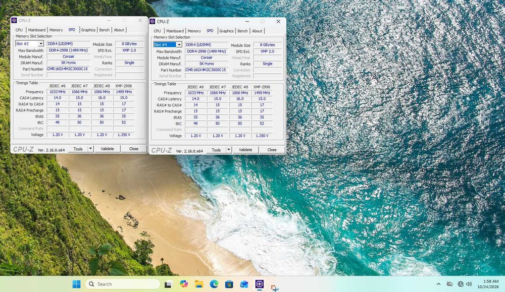Show hidden icons with tray chevron
The width and height of the screenshot is (505, 292).
438,284
